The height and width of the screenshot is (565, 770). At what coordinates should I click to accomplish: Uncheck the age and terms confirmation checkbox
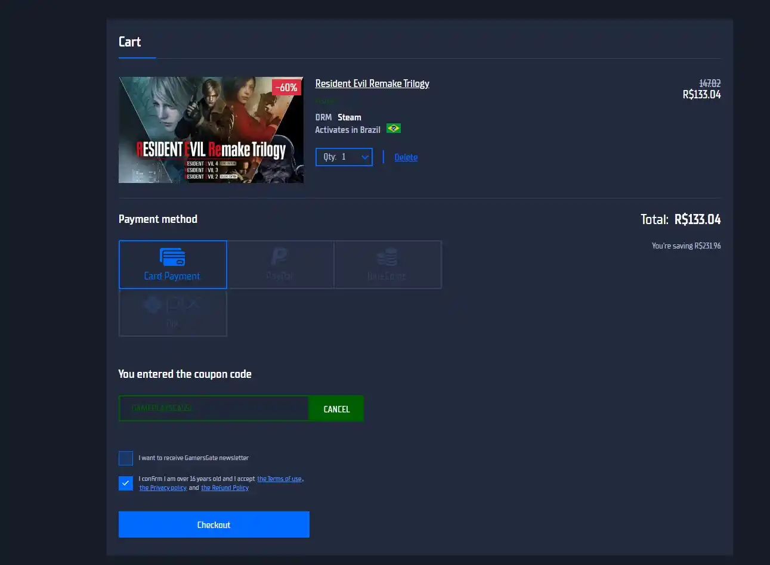tap(126, 483)
